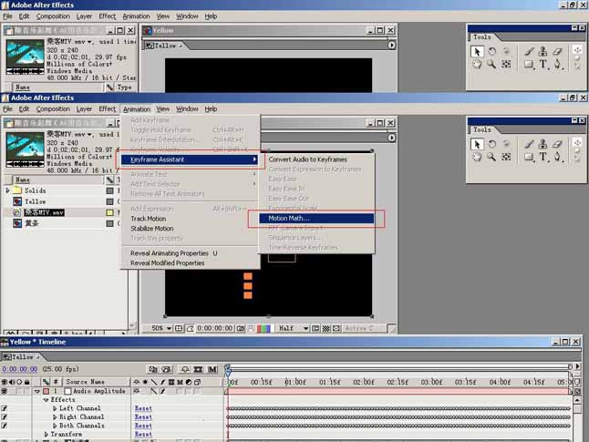This screenshot has height=442, width=589.
Task: Expand the Both Channels effect properties
Action: click(55, 426)
